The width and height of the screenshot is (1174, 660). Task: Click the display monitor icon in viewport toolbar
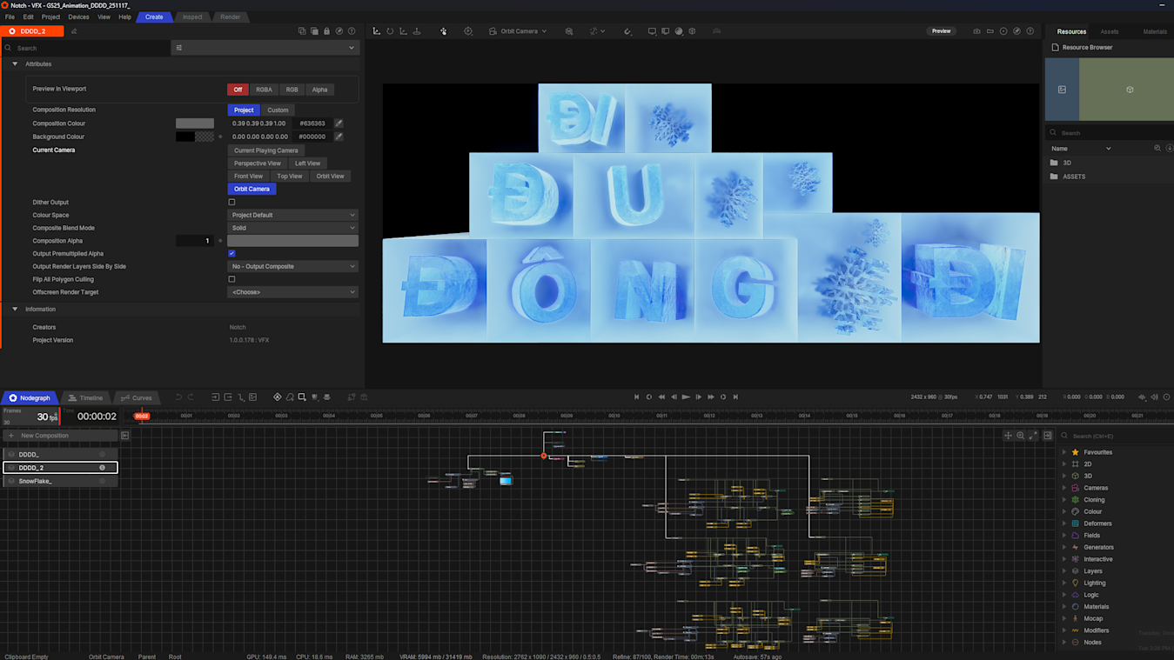click(652, 31)
